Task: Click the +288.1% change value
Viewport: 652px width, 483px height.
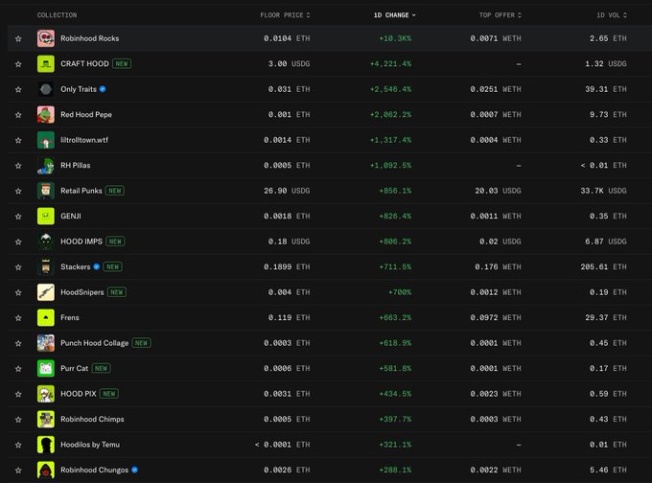Action: [395, 470]
